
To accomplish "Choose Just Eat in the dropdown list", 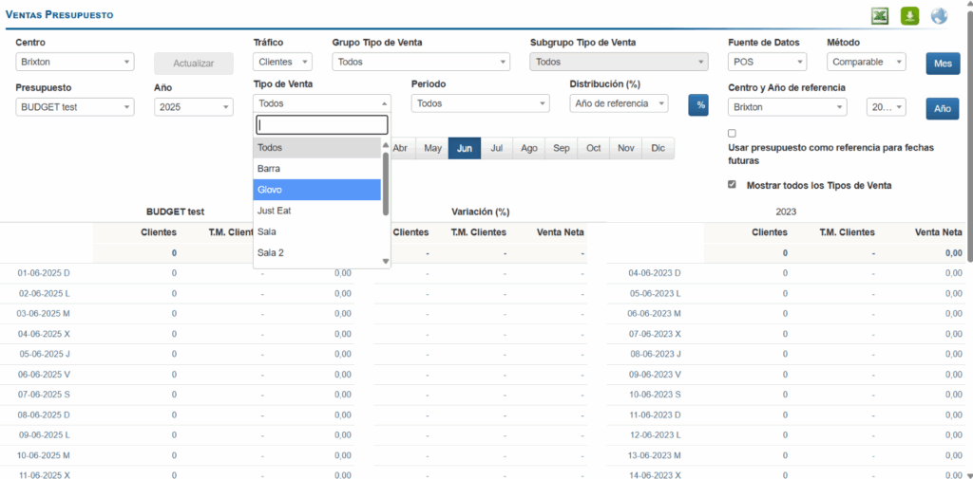I will (x=317, y=211).
